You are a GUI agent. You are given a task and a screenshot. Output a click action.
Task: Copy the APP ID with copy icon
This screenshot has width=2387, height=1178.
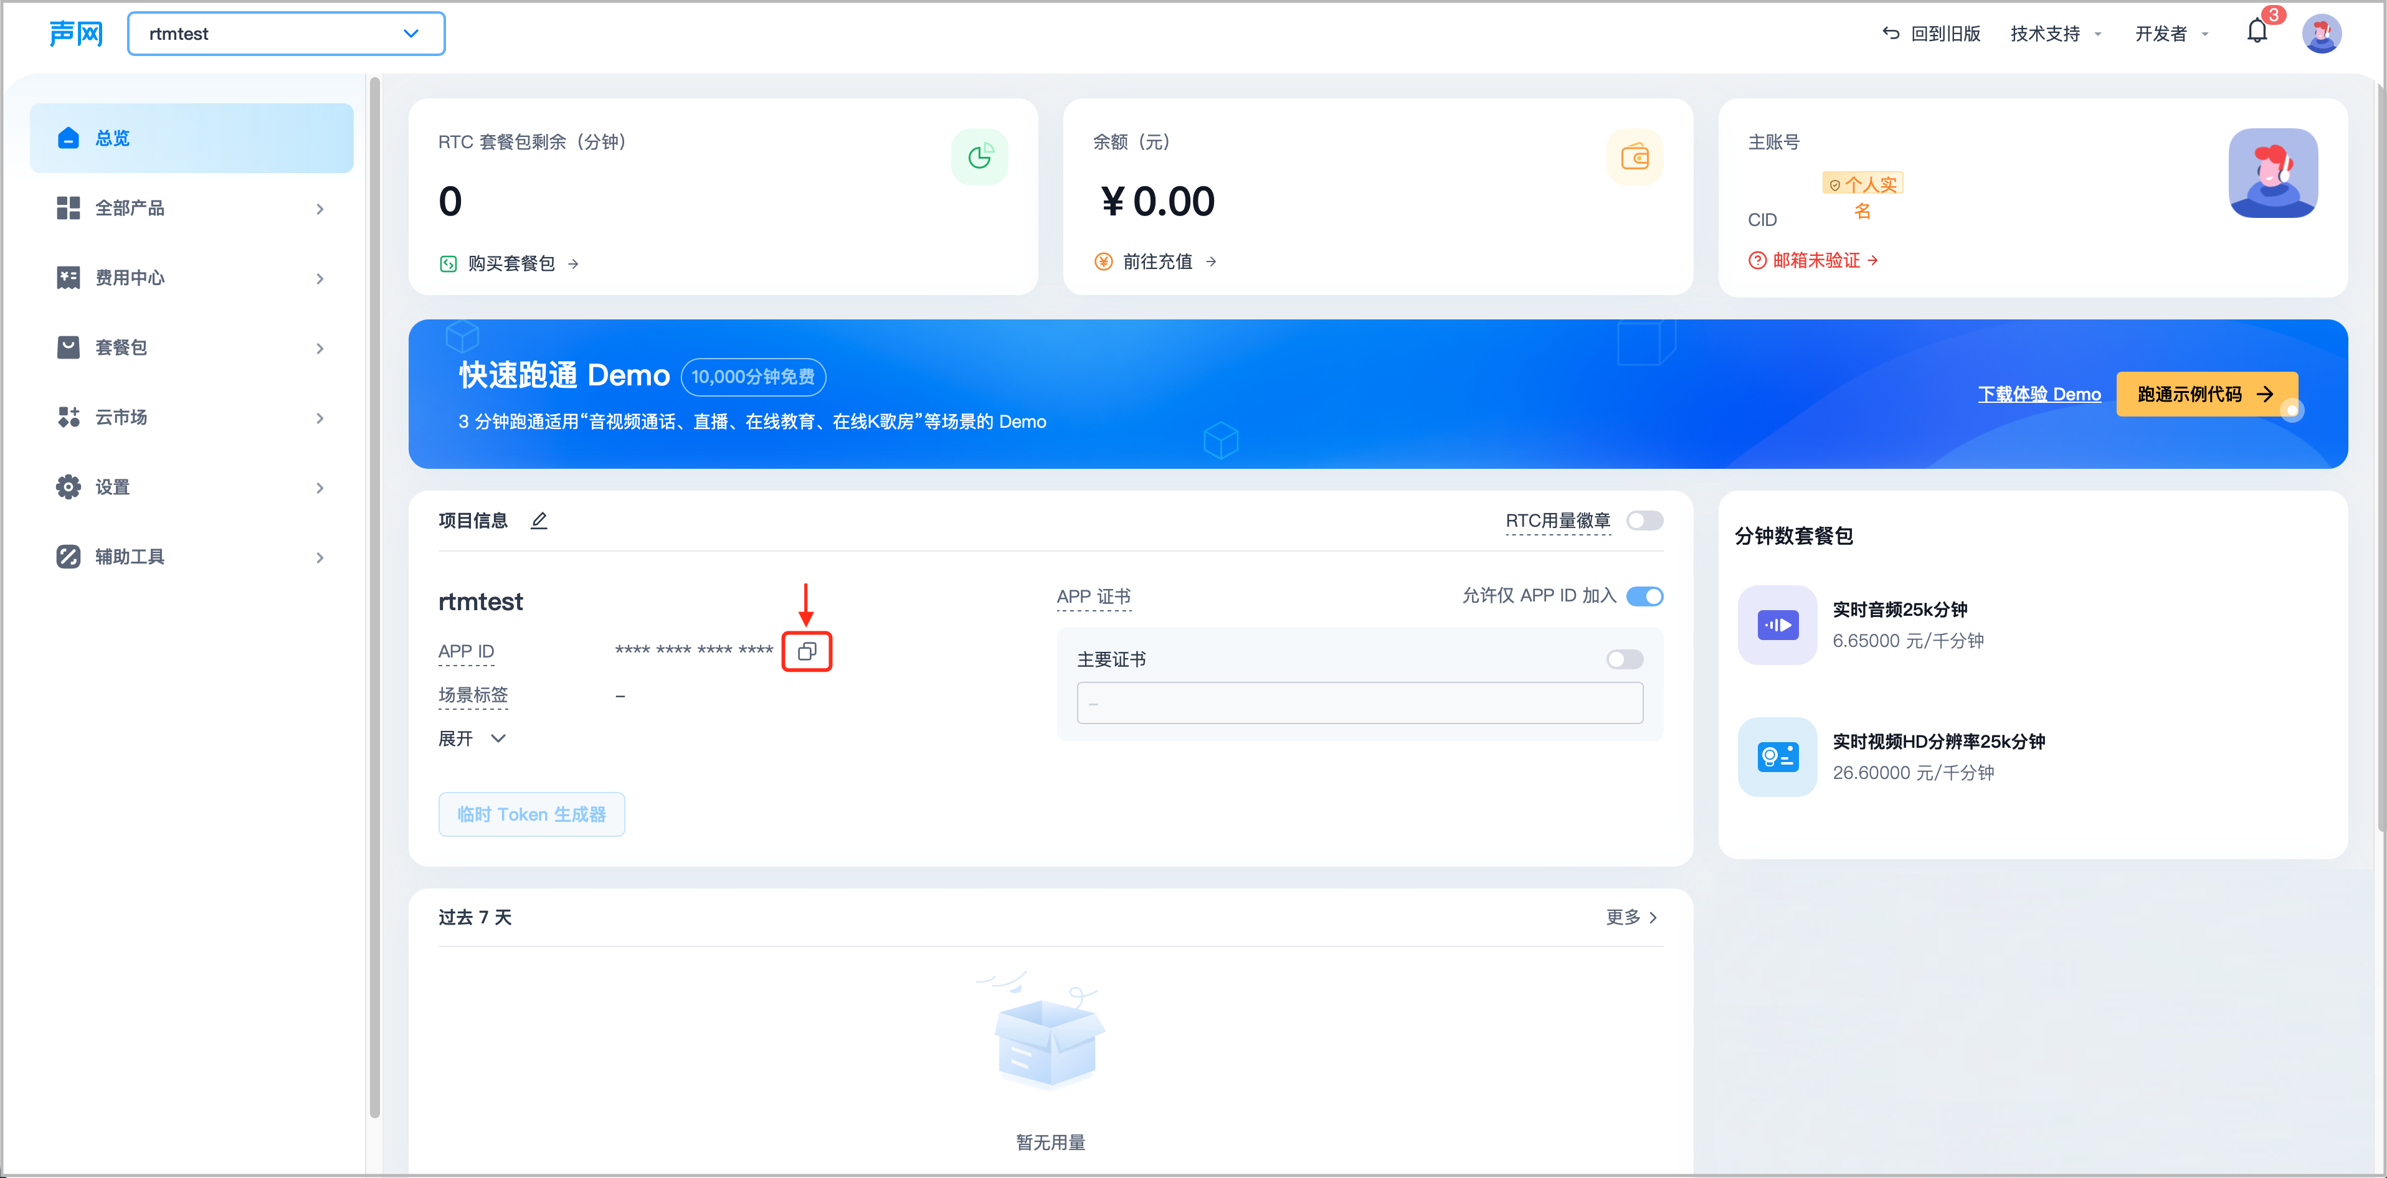[806, 651]
